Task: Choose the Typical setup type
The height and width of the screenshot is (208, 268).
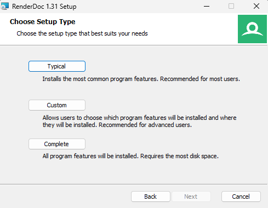Action: point(57,66)
